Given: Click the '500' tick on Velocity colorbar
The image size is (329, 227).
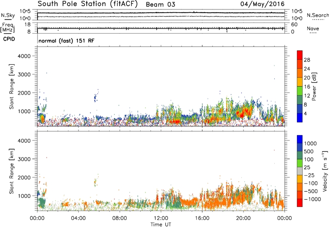Looking at the screenshot, I should coord(309,152).
